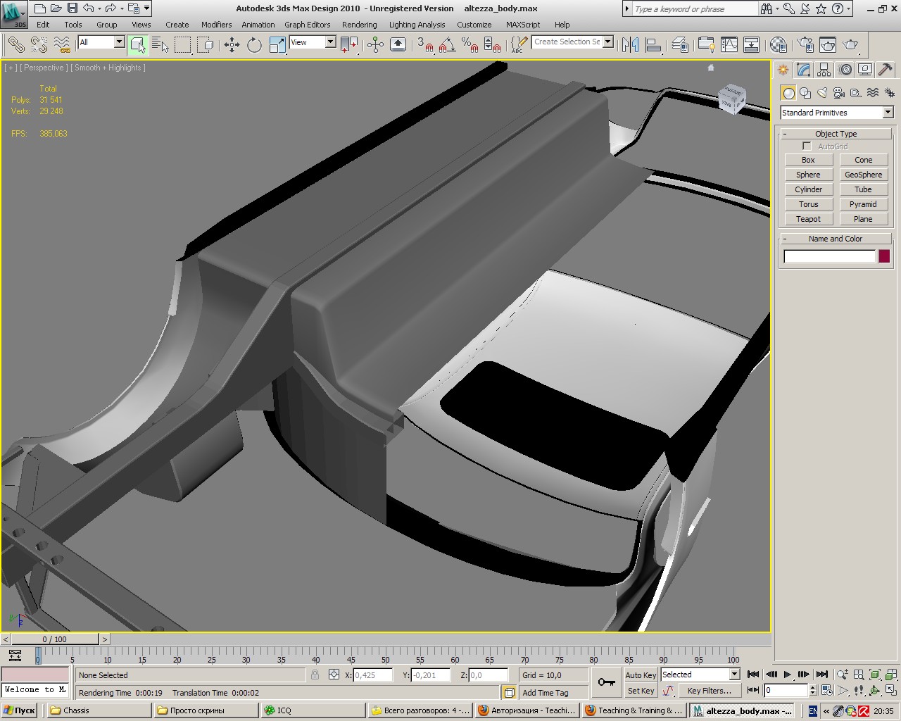The height and width of the screenshot is (721, 901).
Task: Activate the Select and Rotate tool
Action: point(254,45)
